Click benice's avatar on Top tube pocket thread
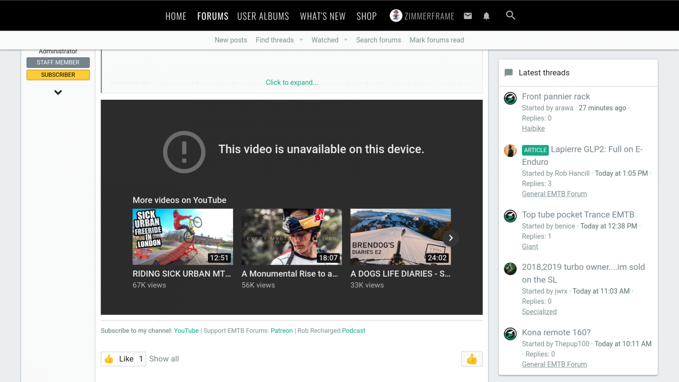This screenshot has width=679, height=382. [510, 216]
